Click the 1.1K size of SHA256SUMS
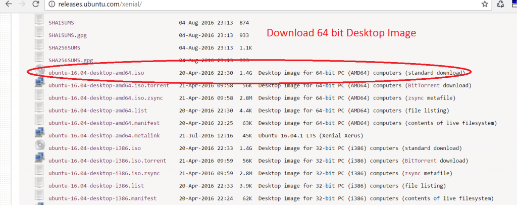Screen dimensions: 517x205 246,48
